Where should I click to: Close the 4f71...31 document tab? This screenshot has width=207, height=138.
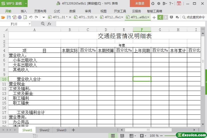pyautogui.click(x=70, y=17)
